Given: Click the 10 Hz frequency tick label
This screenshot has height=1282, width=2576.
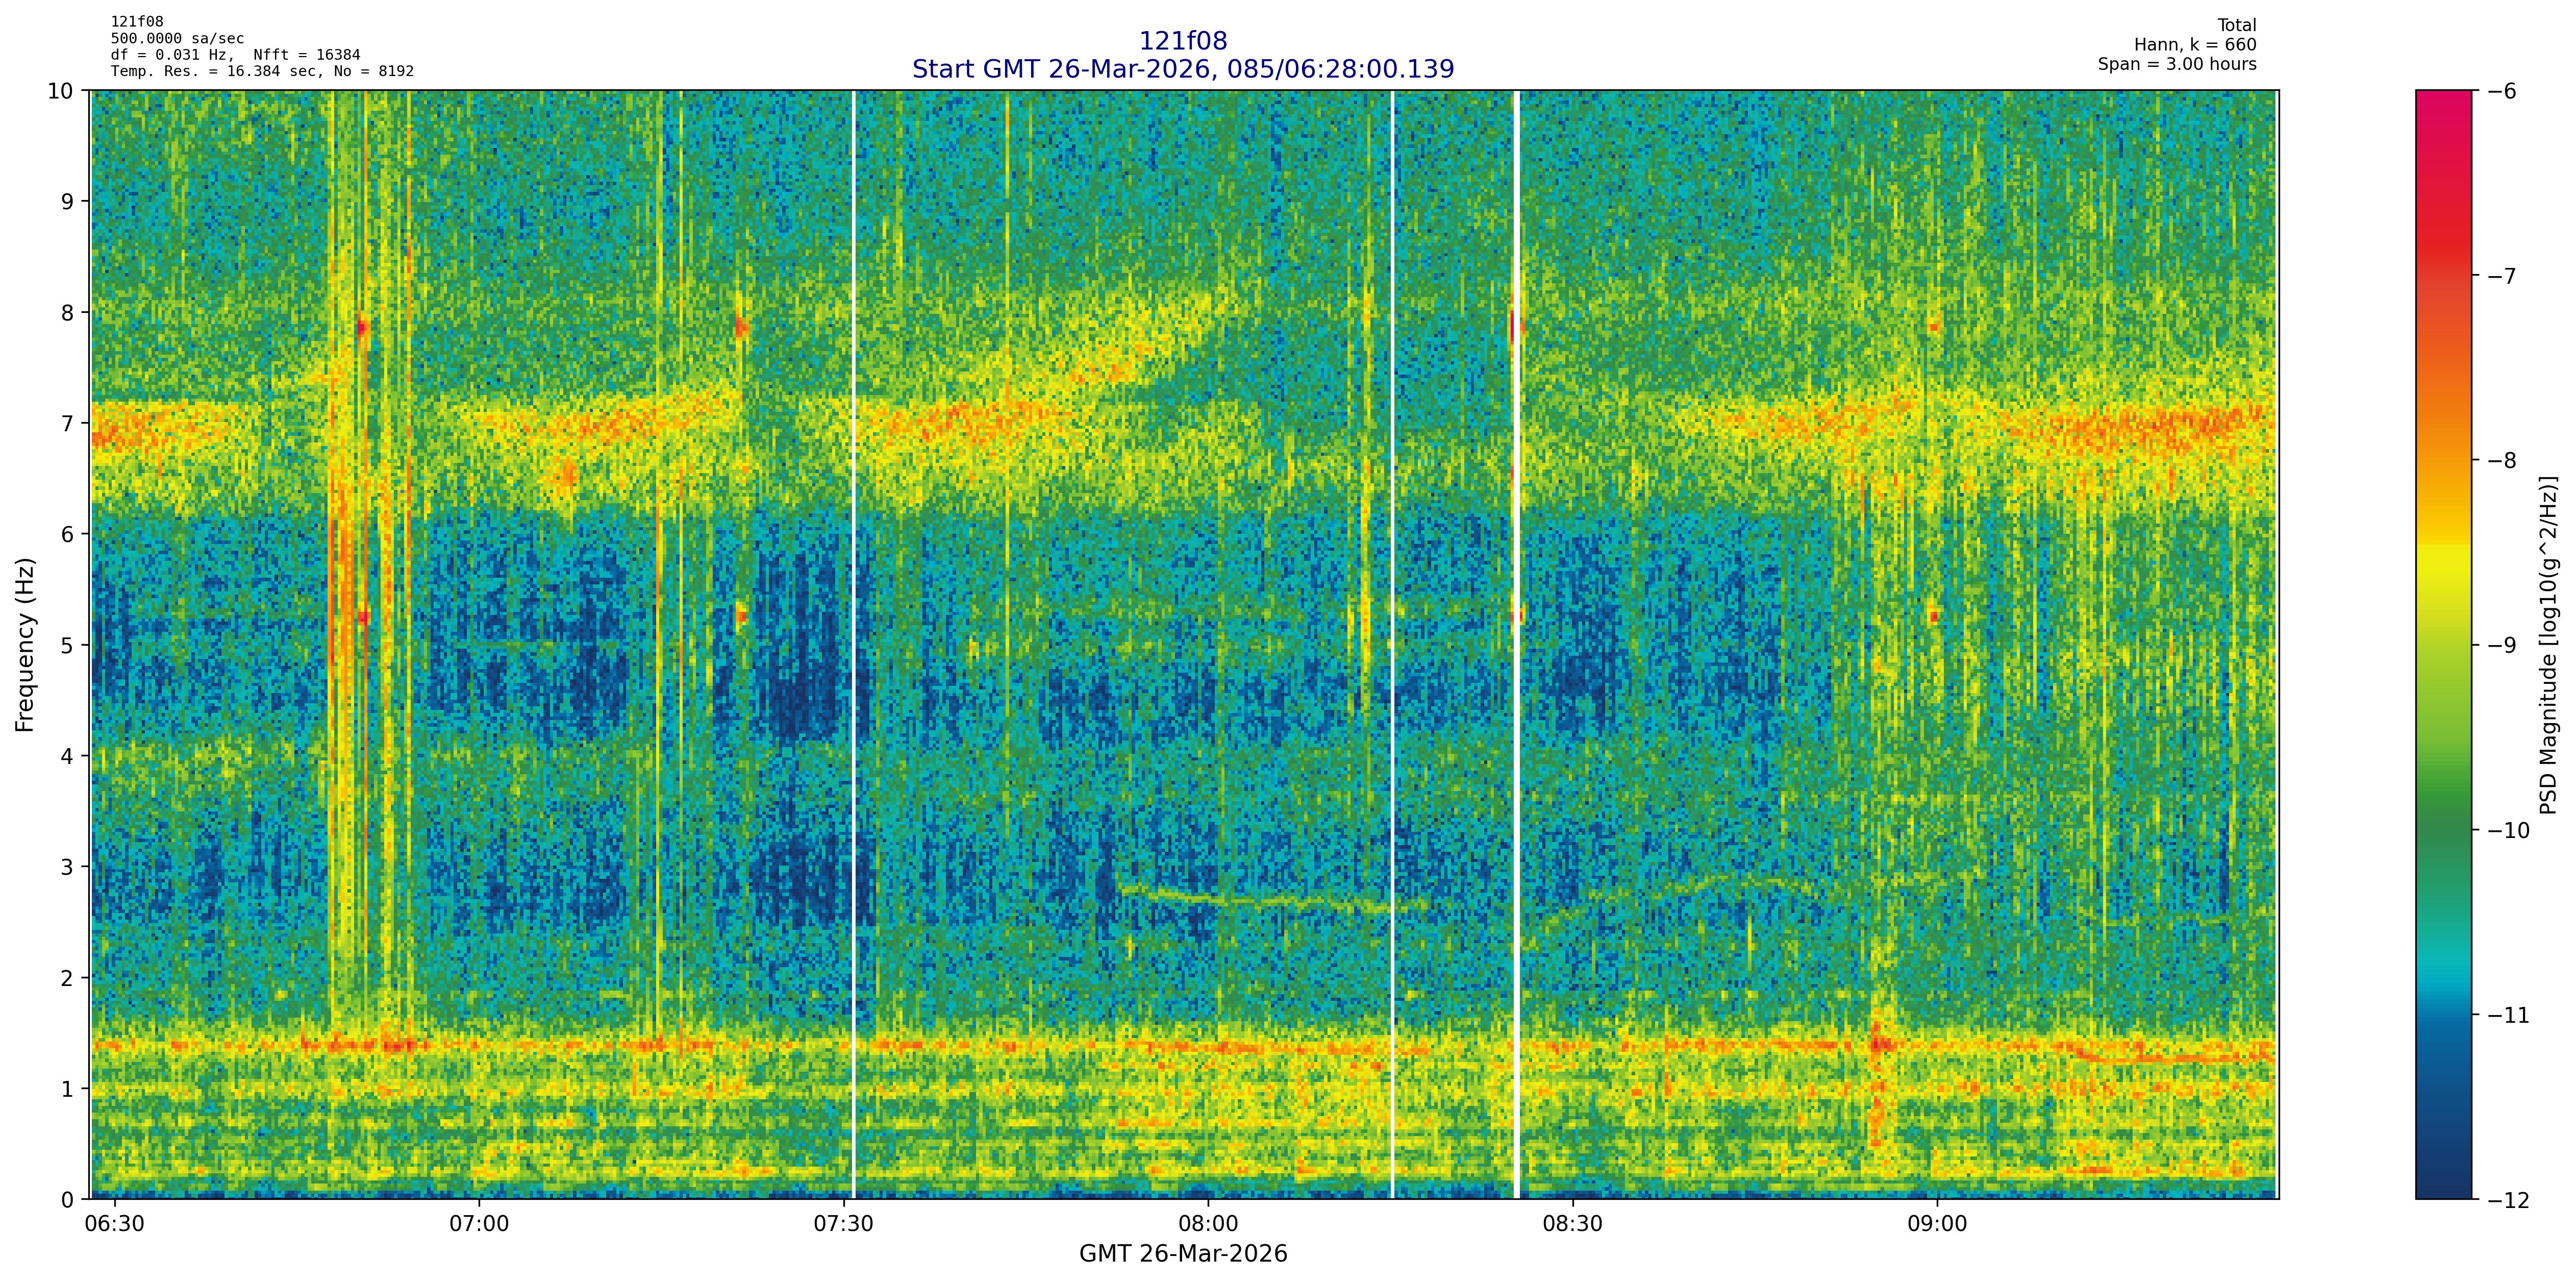Looking at the screenshot, I should click(x=60, y=91).
